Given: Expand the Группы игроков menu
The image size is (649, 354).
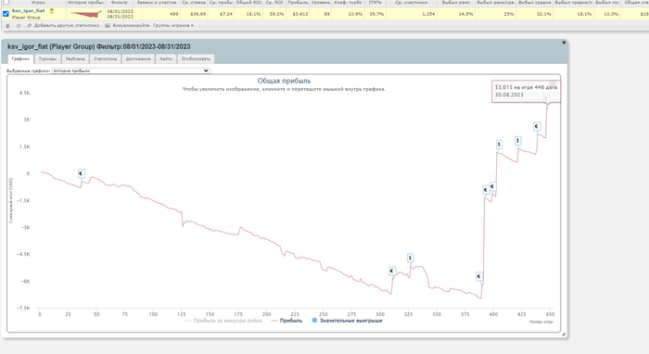Looking at the screenshot, I should (173, 26).
